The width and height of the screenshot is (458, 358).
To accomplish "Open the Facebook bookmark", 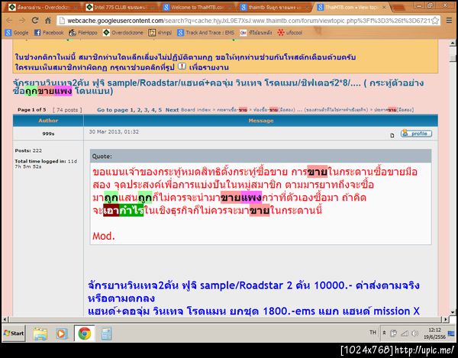I will [x=49, y=33].
